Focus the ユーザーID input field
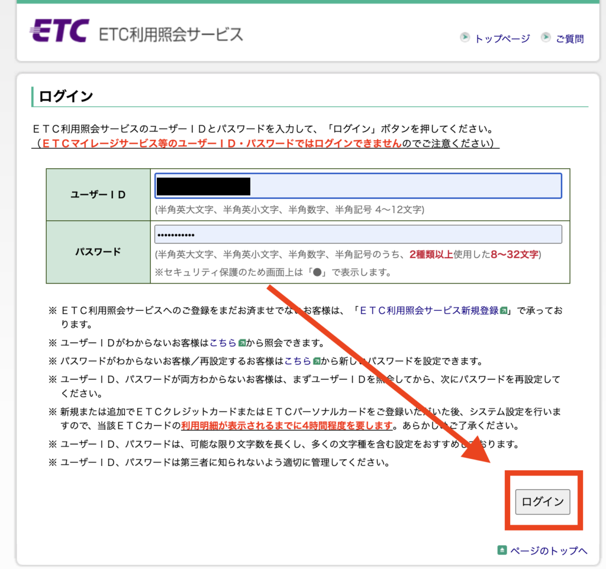The height and width of the screenshot is (569, 606). pos(358,186)
